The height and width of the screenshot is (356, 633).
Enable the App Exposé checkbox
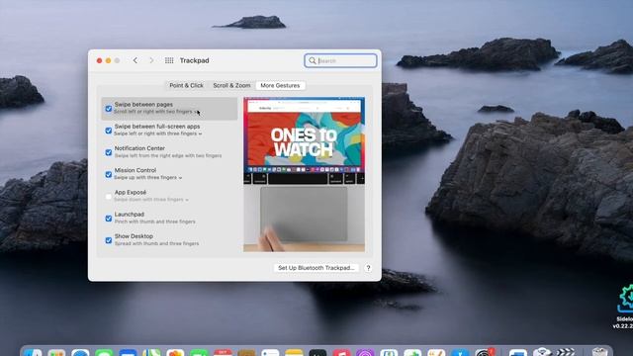coord(109,197)
